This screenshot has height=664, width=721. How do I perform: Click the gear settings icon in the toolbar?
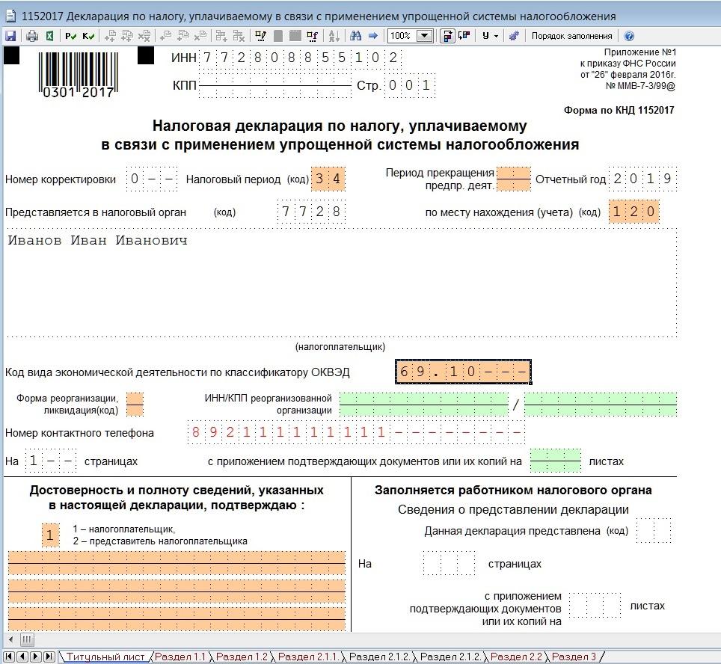pos(514,36)
